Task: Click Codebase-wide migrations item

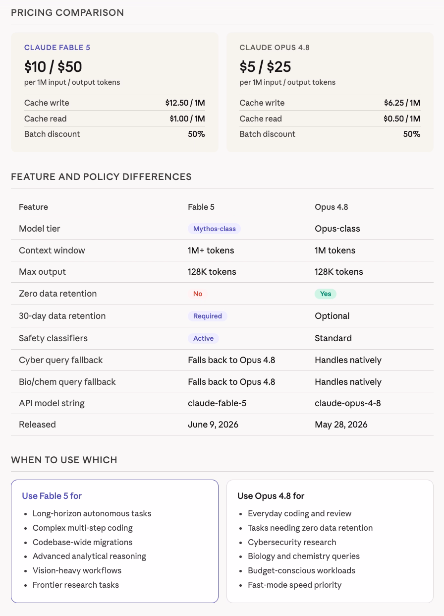Action: (82, 543)
